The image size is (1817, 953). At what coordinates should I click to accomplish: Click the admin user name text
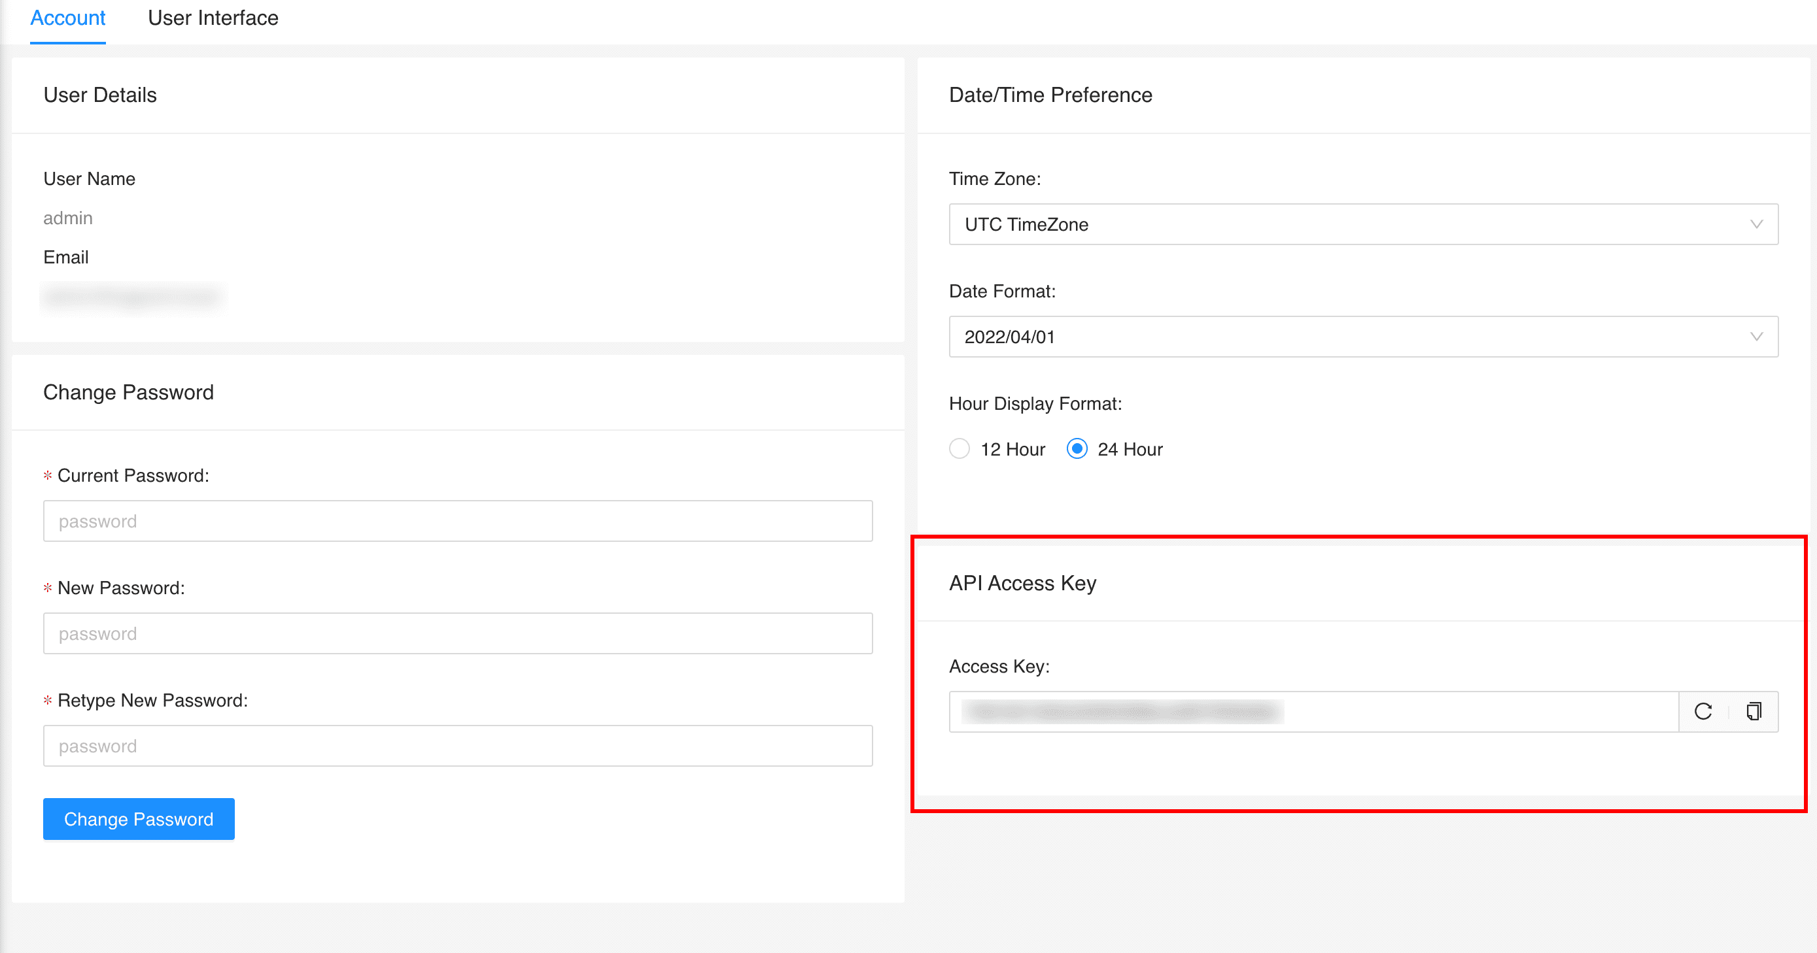point(68,218)
